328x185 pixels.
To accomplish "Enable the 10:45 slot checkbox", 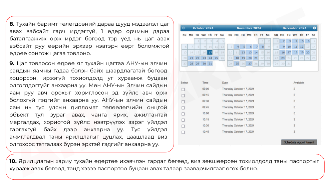I will click(183, 132).
